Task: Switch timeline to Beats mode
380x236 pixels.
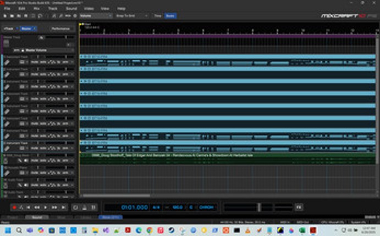Action: pyautogui.click(x=170, y=16)
